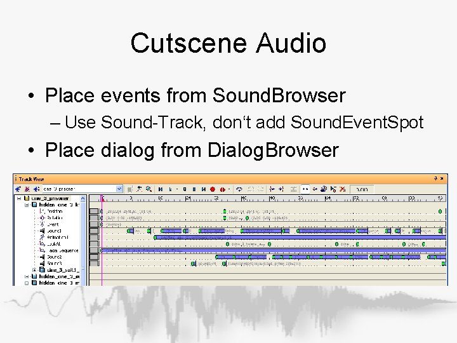The width and height of the screenshot is (457, 343).
Task: Select the Sound1 track
Action: [x=54, y=231]
